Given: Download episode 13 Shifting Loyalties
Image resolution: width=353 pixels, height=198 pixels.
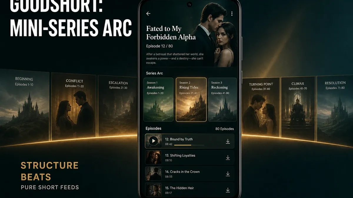Looking at the screenshot, I should pos(228,158).
